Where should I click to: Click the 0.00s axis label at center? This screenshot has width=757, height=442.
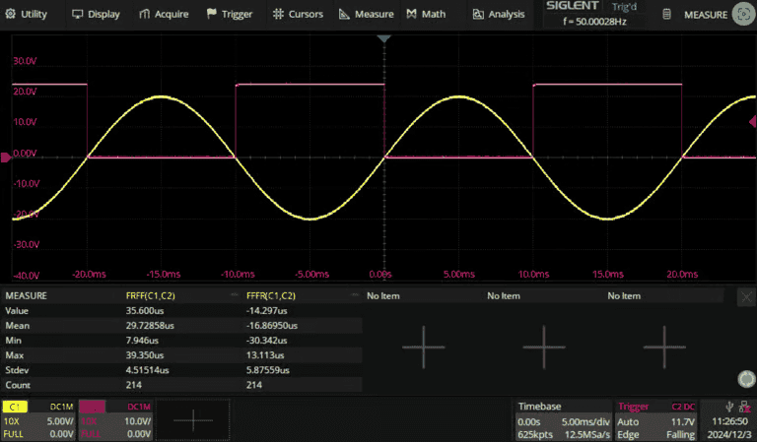379,274
